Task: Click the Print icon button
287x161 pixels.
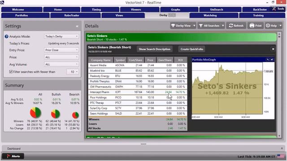Action: click(x=256, y=26)
